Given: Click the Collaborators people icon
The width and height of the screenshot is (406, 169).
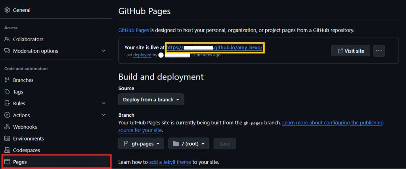Looking at the screenshot, I should [7, 39].
